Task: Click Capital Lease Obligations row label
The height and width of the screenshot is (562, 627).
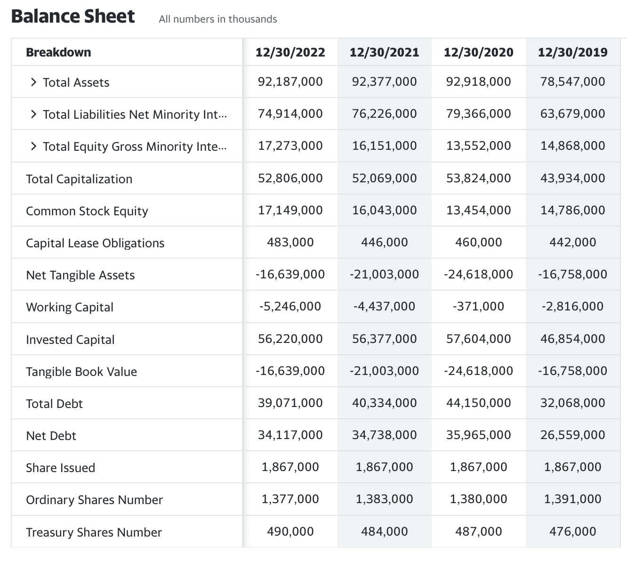Action: coord(95,243)
